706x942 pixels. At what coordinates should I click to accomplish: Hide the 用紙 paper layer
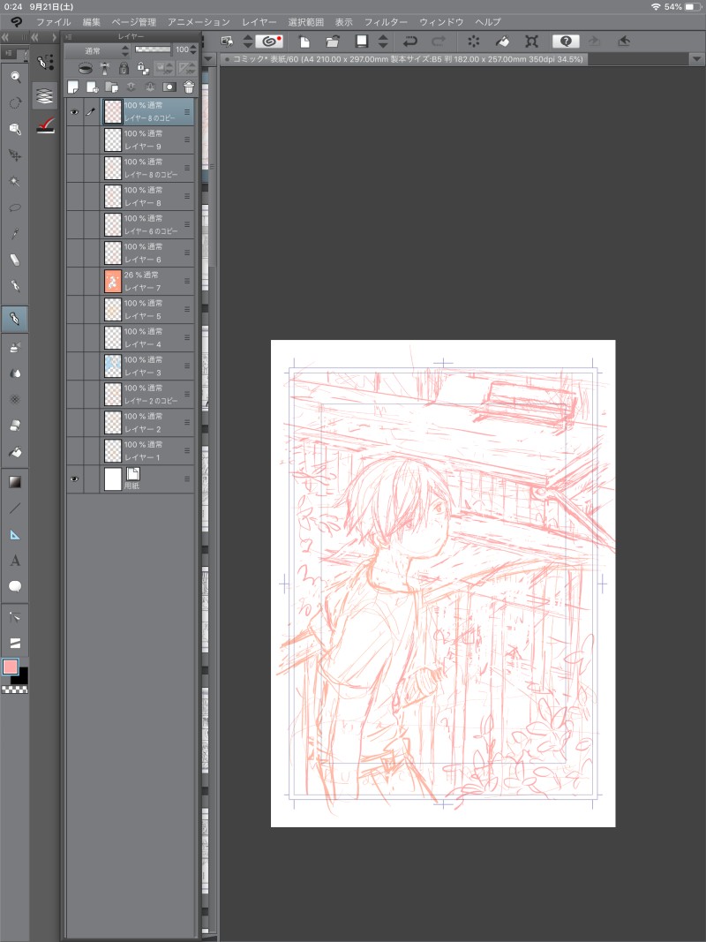point(74,479)
